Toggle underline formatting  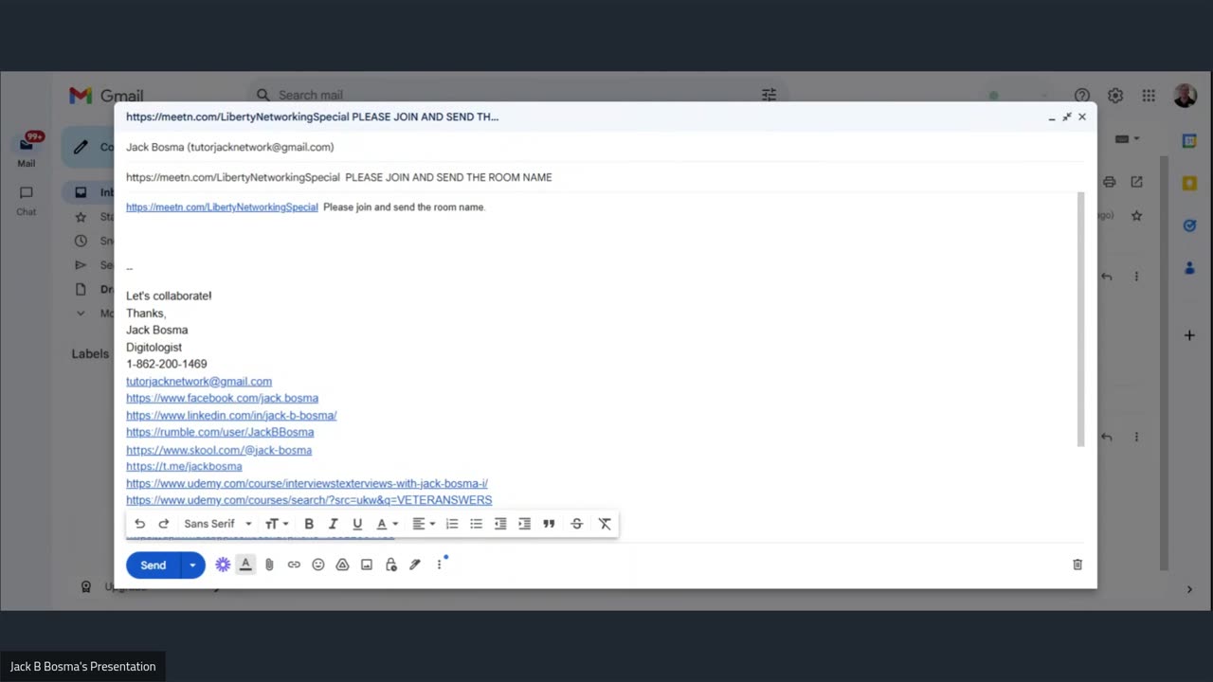pos(357,524)
